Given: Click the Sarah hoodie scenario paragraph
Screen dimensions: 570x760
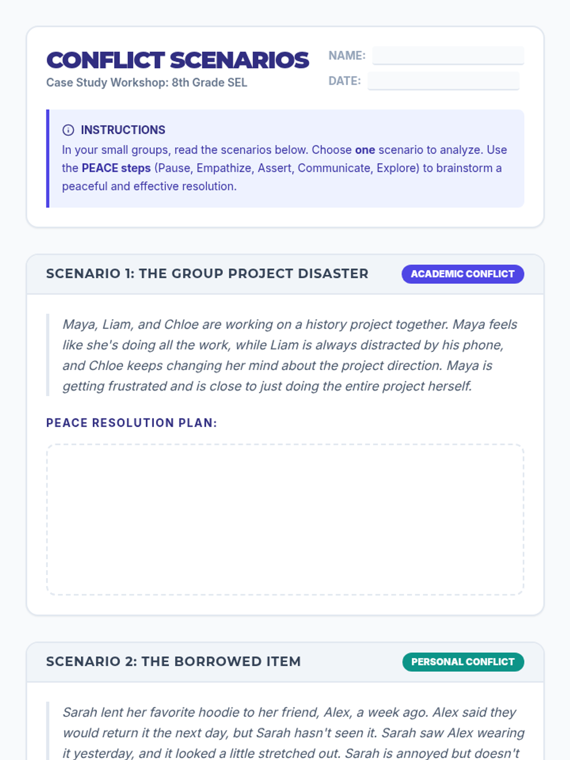Looking at the screenshot, I should pyautogui.click(x=293, y=732).
